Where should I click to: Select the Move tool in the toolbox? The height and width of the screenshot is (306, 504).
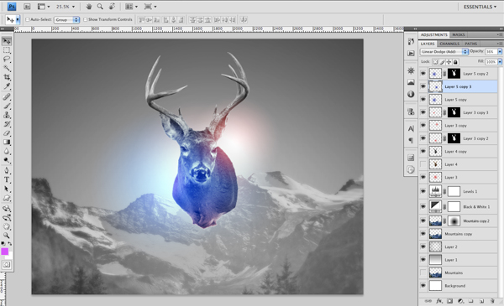(x=7, y=41)
